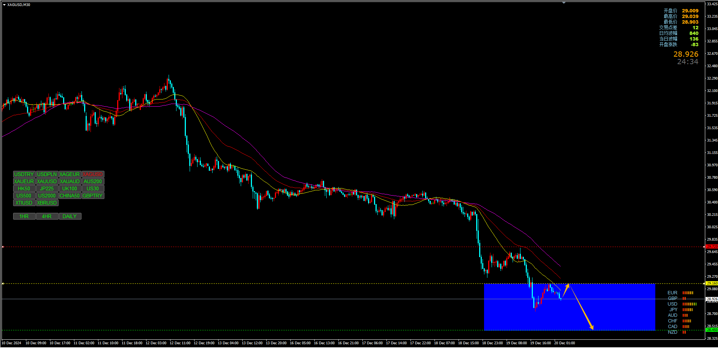
Task: Click the 18 Dec 23:00 time axis label
Action: [x=492, y=343]
